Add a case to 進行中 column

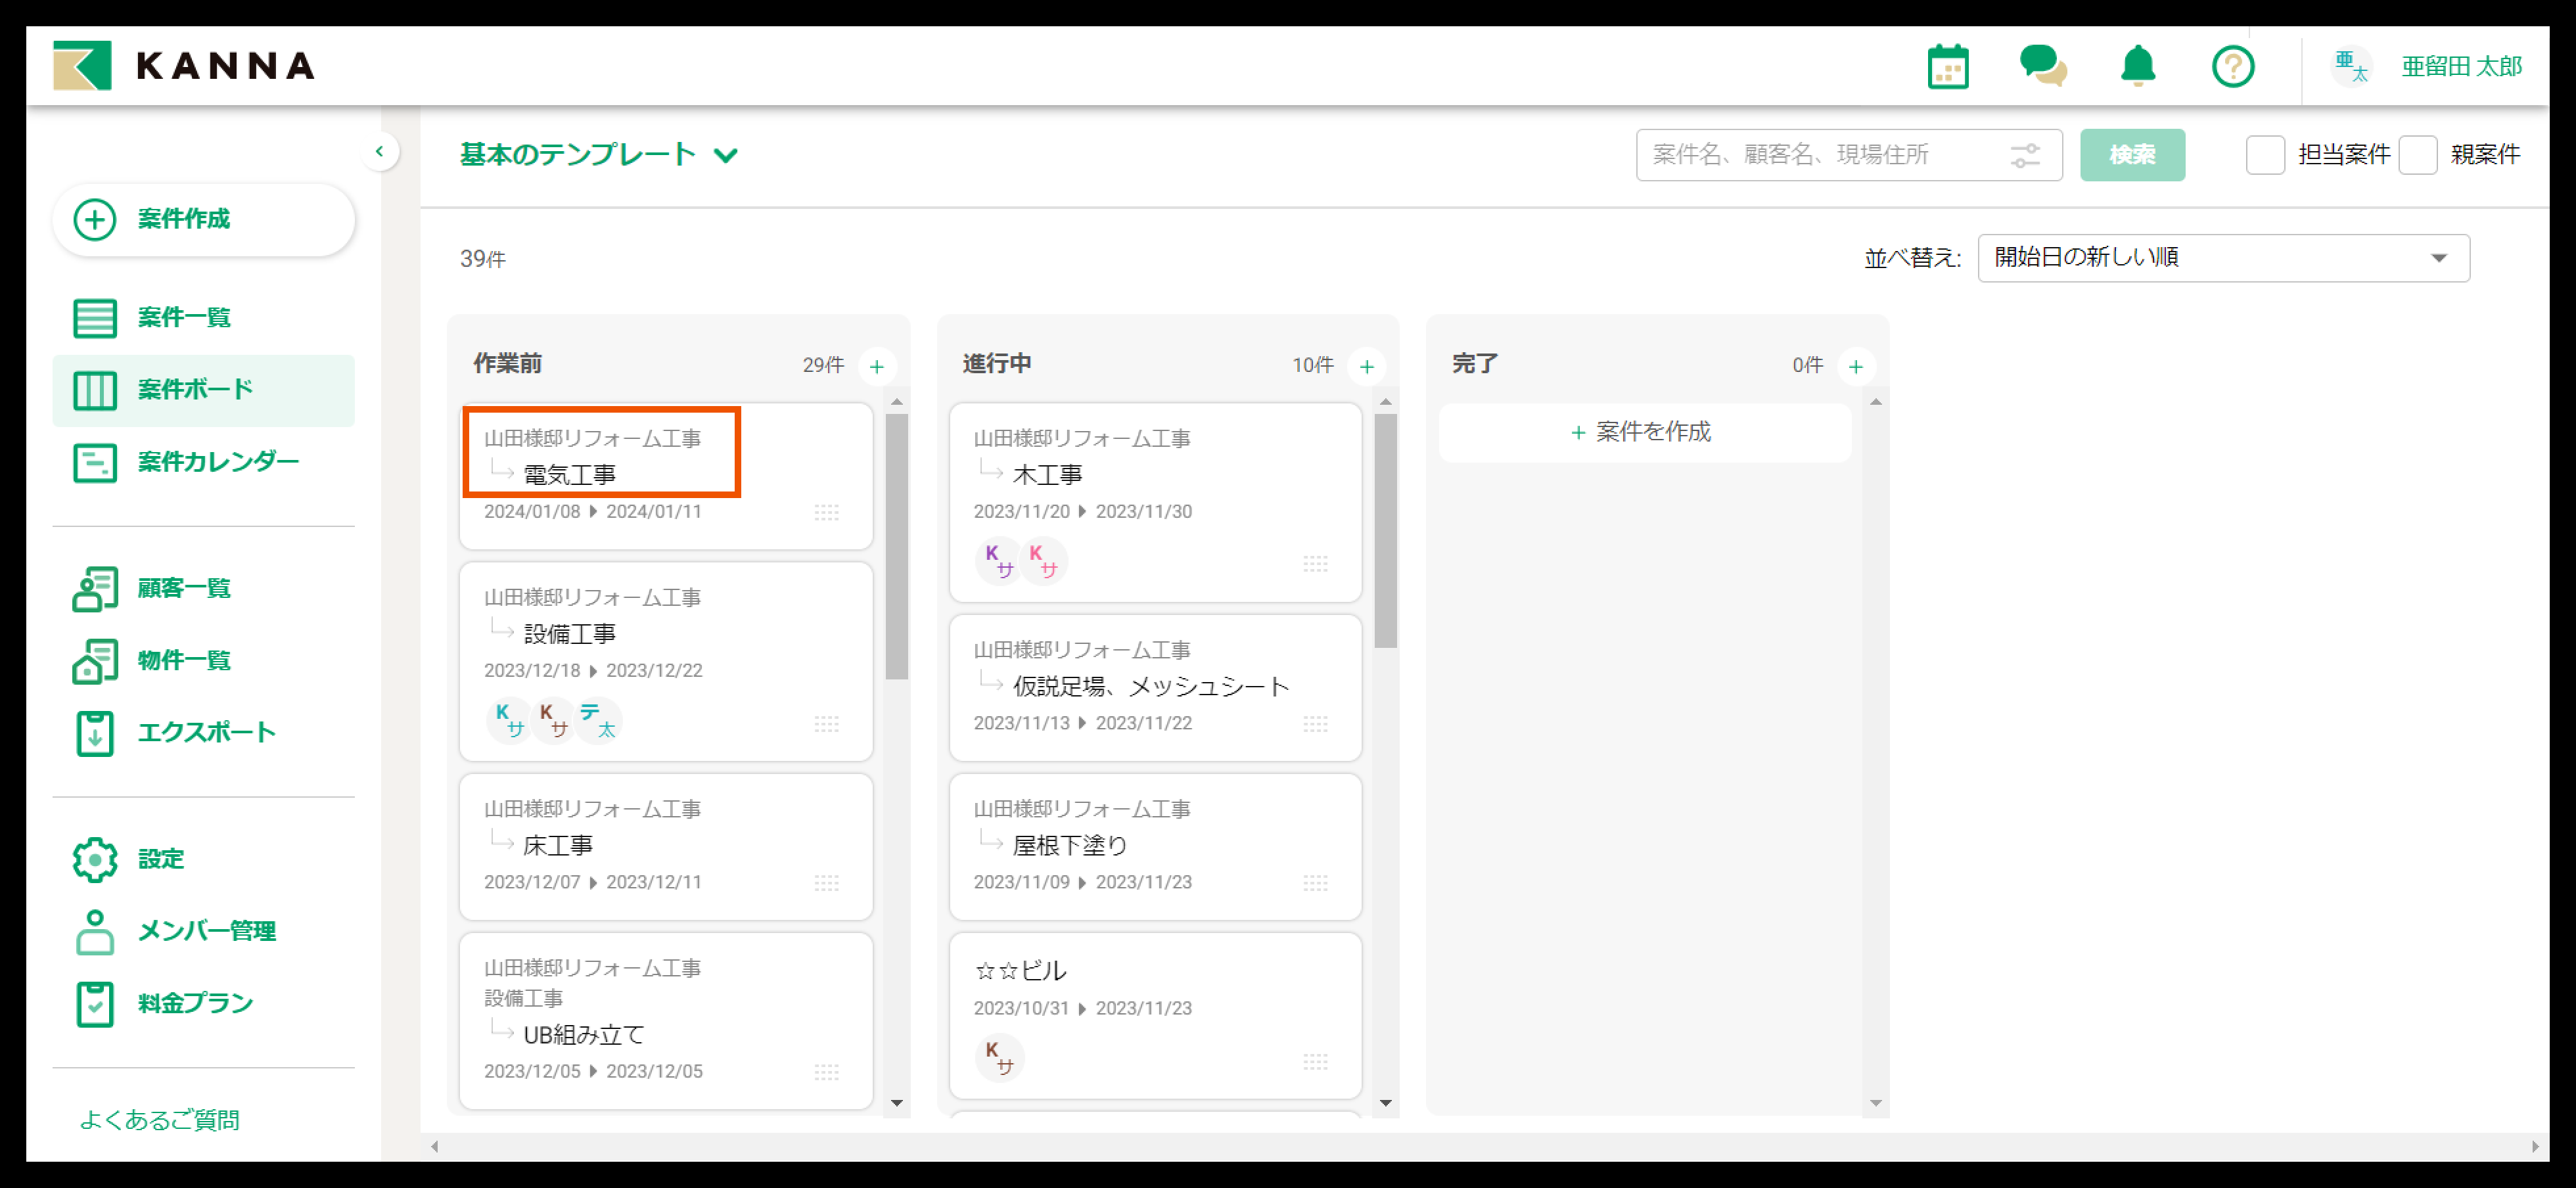point(1366,366)
